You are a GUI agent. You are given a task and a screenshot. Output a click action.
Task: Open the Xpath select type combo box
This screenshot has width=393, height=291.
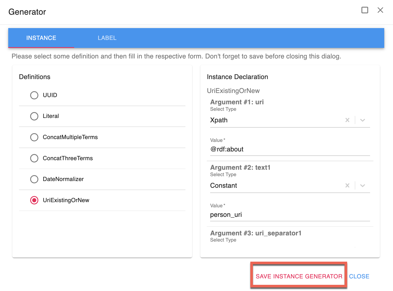coord(276,120)
